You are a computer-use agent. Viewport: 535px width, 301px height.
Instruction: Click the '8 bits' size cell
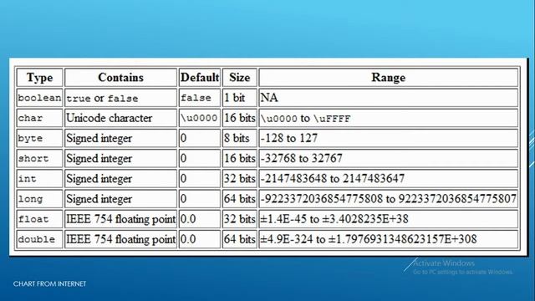click(240, 138)
